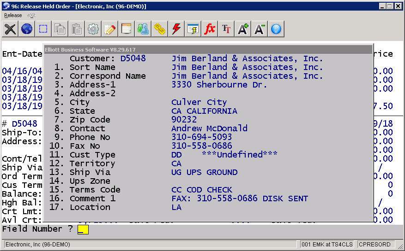
Task: Click the copy pages toolbar icon
Action: (x=60, y=29)
